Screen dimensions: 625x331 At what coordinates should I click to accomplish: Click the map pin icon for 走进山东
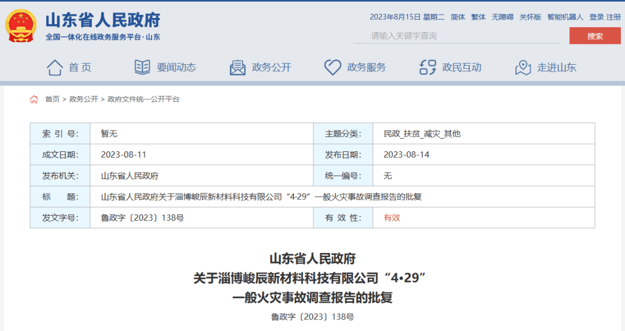click(x=523, y=68)
